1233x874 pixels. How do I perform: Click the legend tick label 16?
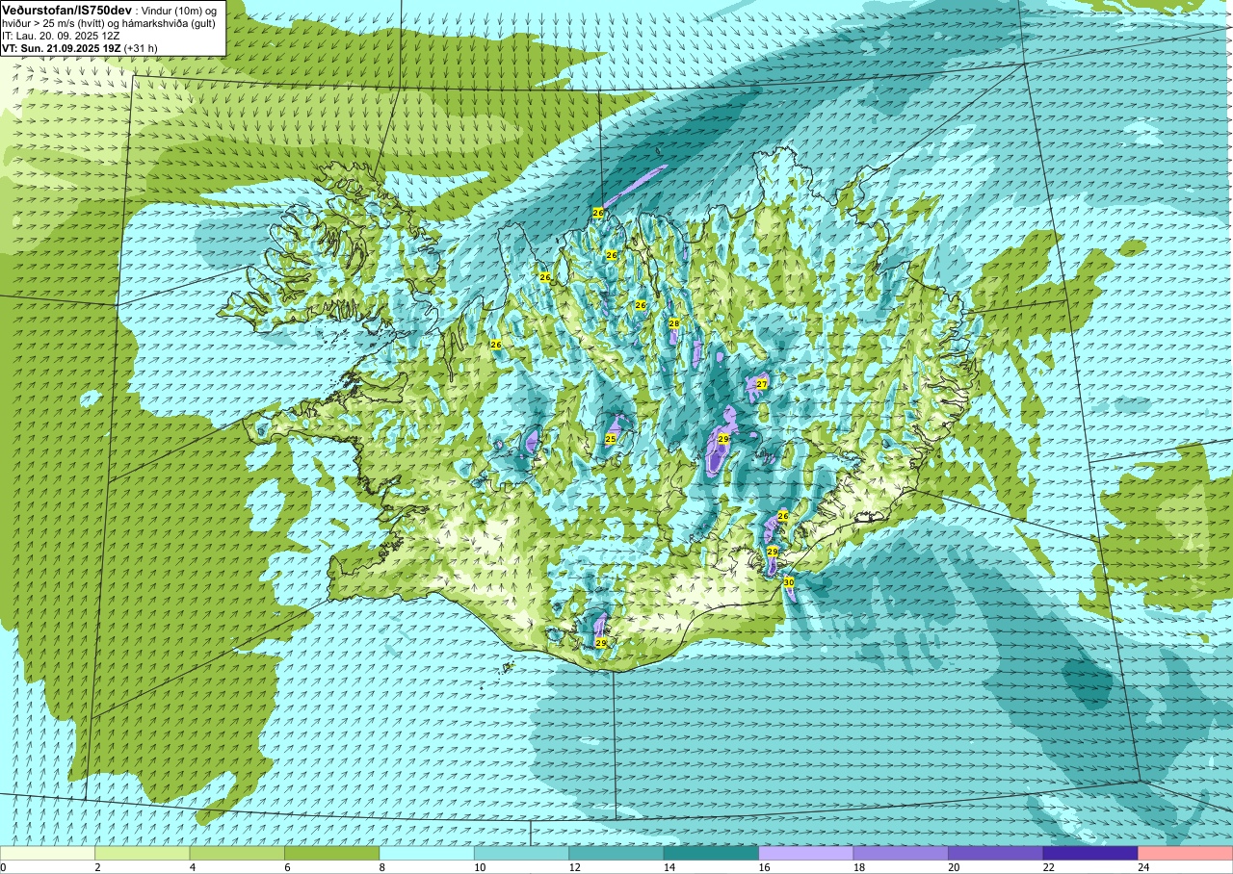point(763,867)
